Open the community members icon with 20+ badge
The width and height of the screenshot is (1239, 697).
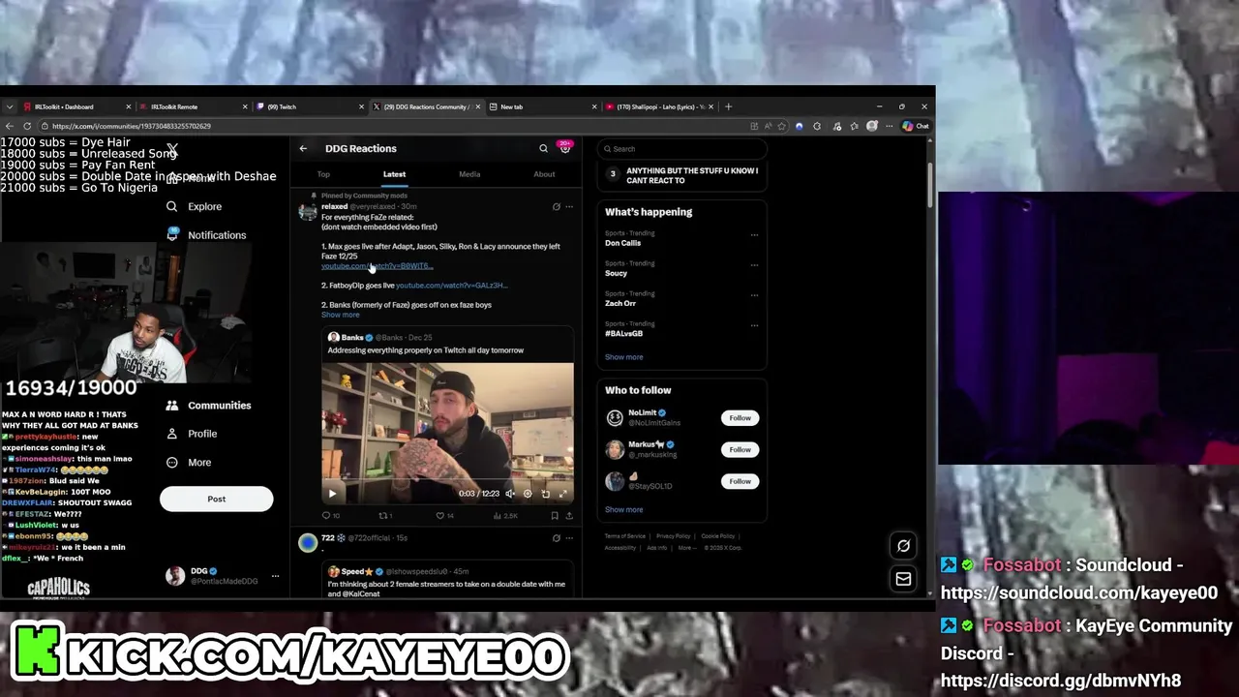point(565,148)
